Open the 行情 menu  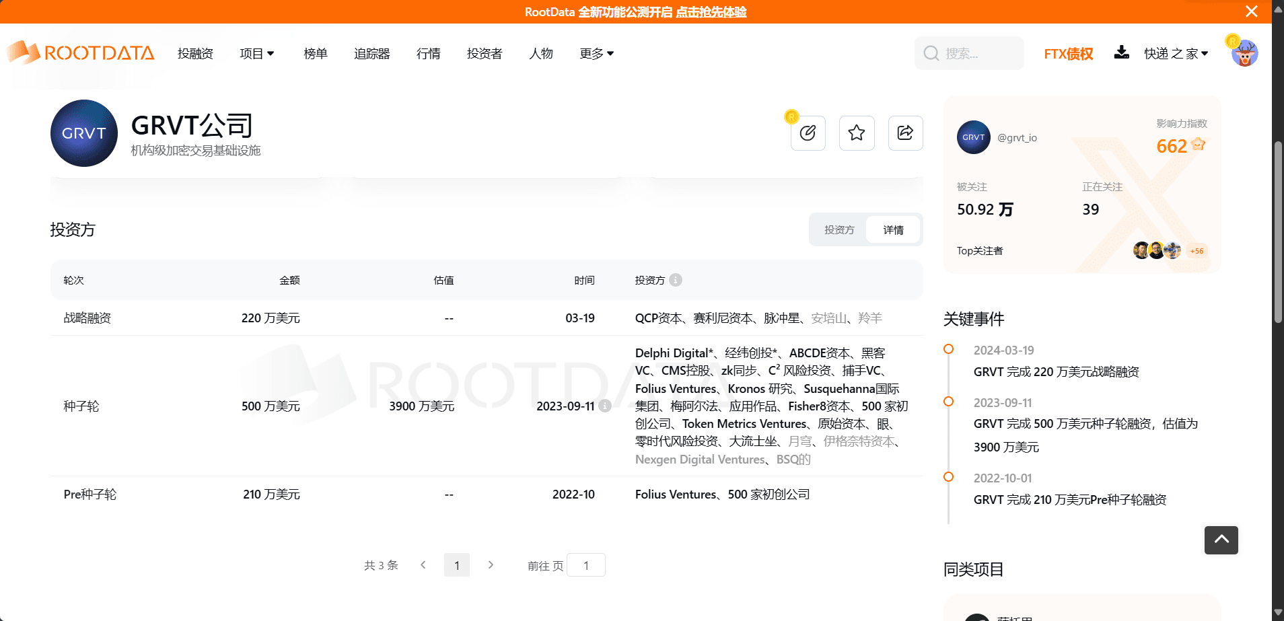428,53
